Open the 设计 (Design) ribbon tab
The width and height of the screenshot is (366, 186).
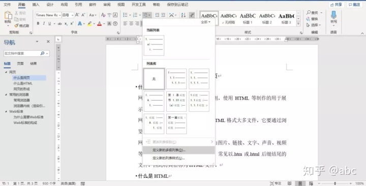(x=50, y=5)
